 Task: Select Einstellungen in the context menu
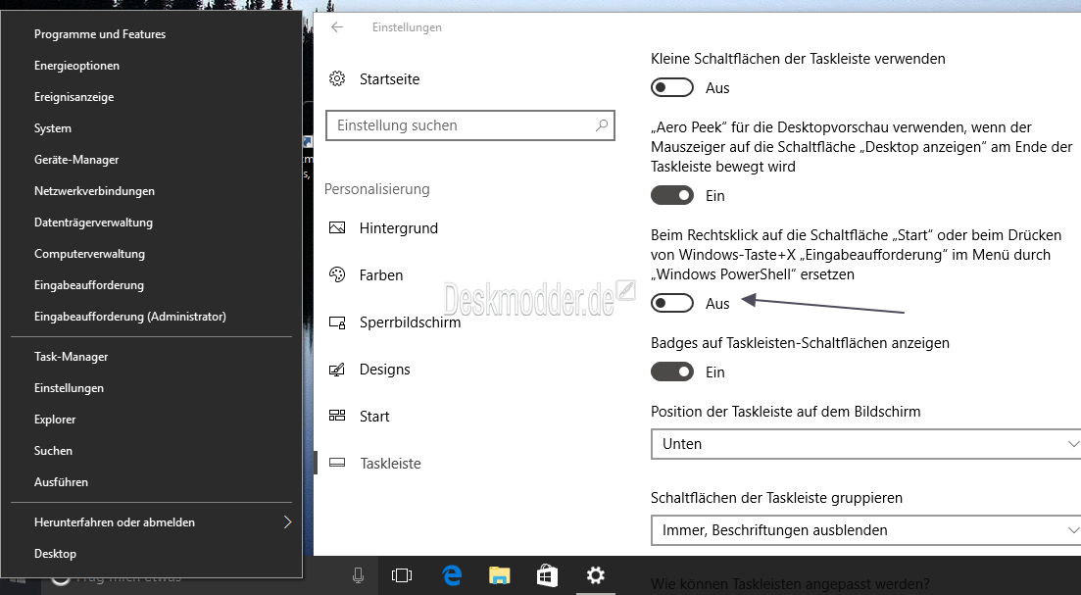click(69, 388)
